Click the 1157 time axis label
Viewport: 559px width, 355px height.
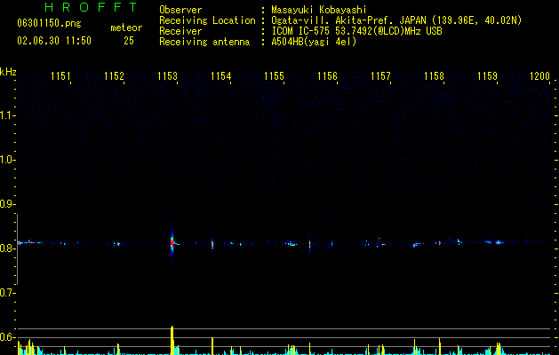(380, 75)
